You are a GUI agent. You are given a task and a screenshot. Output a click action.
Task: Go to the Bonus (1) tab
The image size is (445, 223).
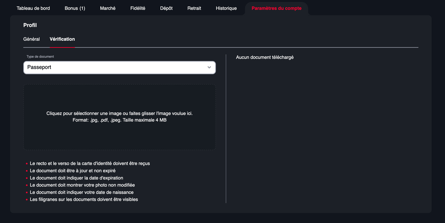pyautogui.click(x=75, y=8)
